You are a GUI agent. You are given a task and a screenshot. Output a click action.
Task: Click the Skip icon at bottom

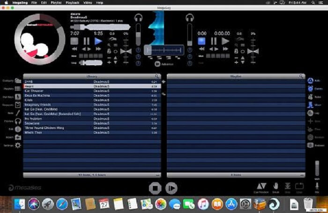pos(288,186)
